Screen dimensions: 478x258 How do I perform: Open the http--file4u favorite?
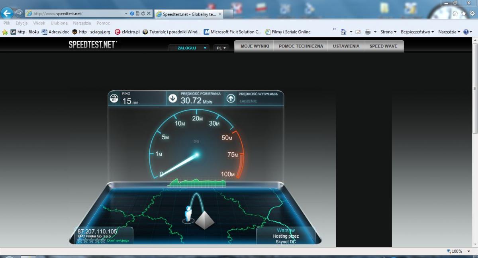pos(25,32)
